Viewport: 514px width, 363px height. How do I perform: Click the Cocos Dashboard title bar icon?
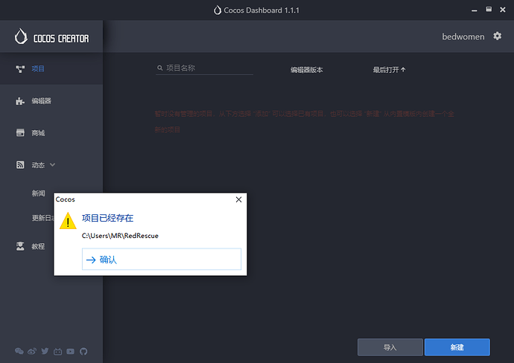[218, 10]
